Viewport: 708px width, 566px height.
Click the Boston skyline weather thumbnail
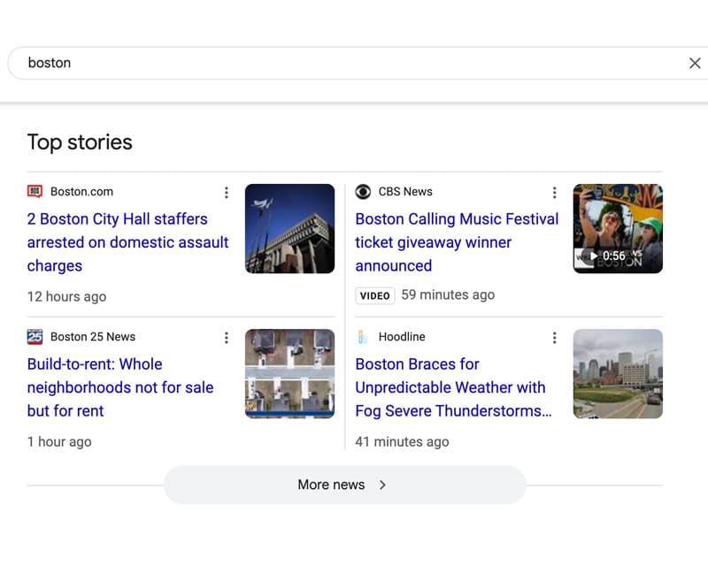tap(618, 374)
